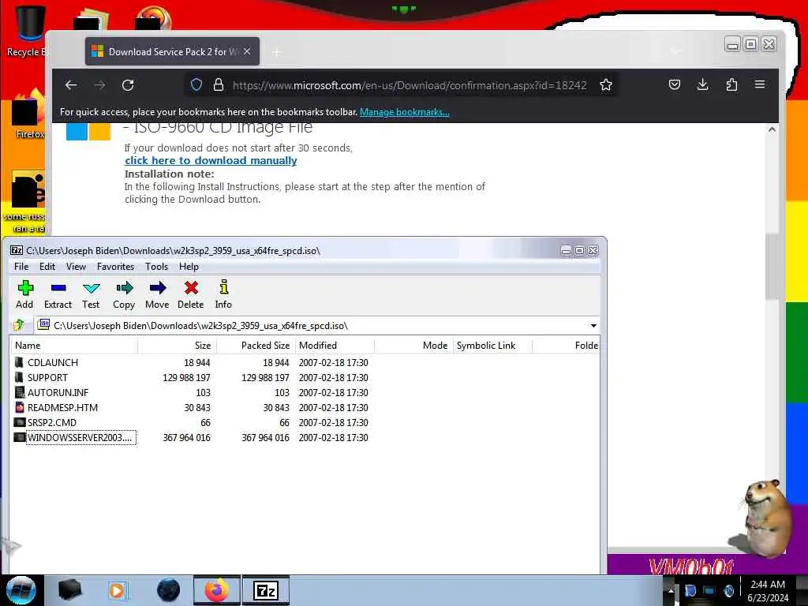Close the Download Service Pack 2 tab

(x=247, y=51)
